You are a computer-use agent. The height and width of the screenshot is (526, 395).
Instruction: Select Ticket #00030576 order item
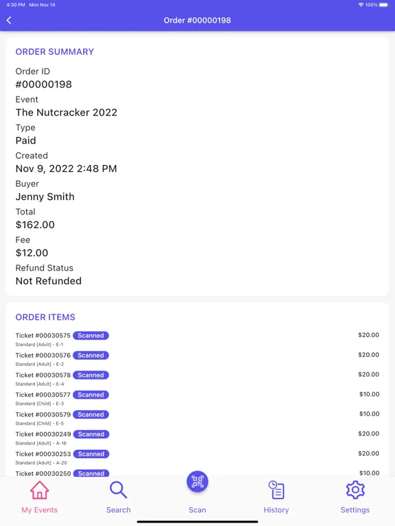197,359
